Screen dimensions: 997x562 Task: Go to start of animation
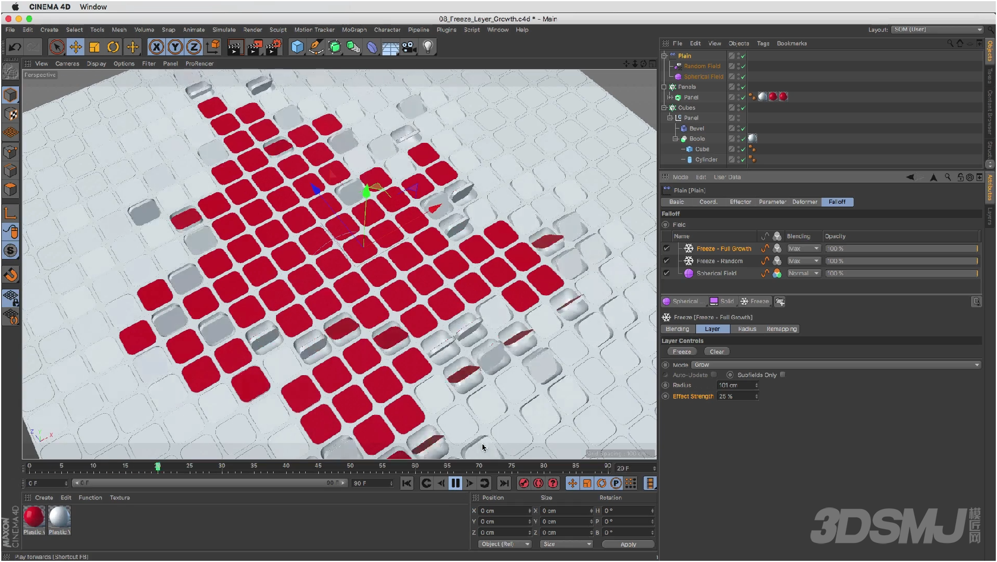click(x=406, y=483)
